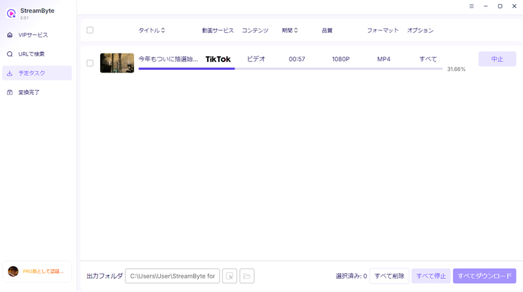Maximize the StreamByte window
Image resolution: width=523 pixels, height=292 pixels.
pos(500,6)
